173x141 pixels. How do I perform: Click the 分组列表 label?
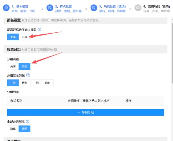point(13,92)
